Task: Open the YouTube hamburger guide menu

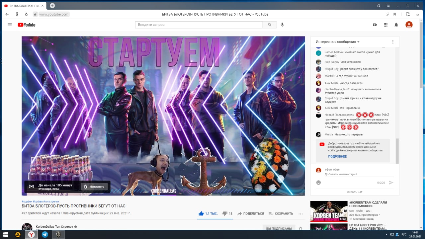Action: (x=10, y=25)
